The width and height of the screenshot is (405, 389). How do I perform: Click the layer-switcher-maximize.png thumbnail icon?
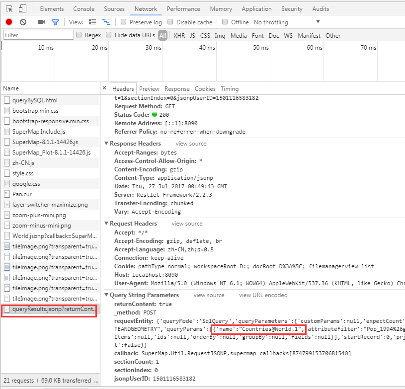tap(7, 205)
